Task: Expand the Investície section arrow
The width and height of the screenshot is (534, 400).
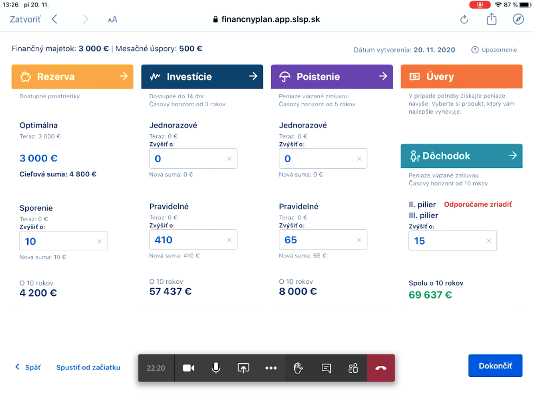Action: point(253,76)
